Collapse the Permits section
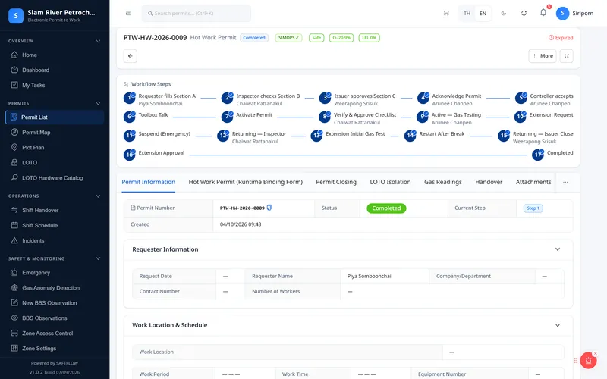The width and height of the screenshot is (607, 379). point(98,103)
